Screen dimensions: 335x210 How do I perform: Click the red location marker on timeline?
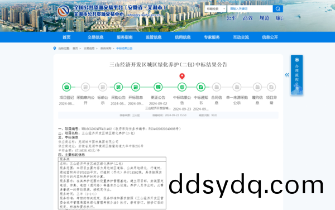pyautogui.click(x=182, y=76)
